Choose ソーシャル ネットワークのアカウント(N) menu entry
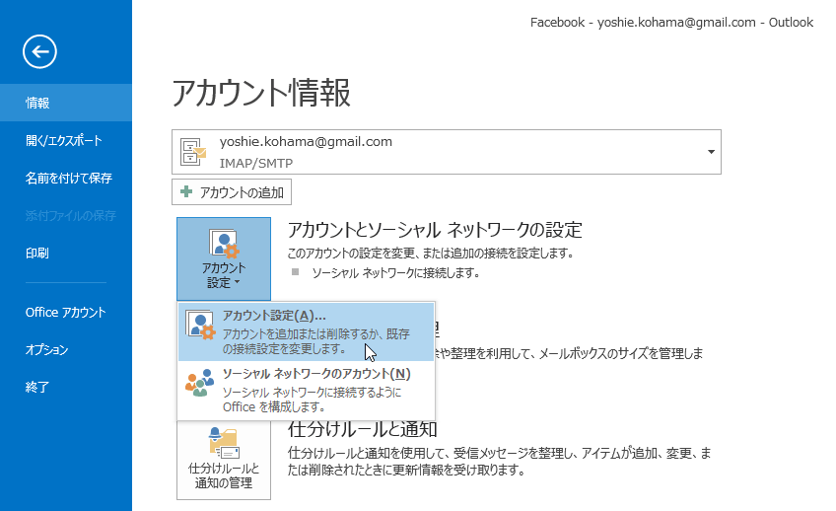Image resolution: width=836 pixels, height=511 pixels. point(306,390)
